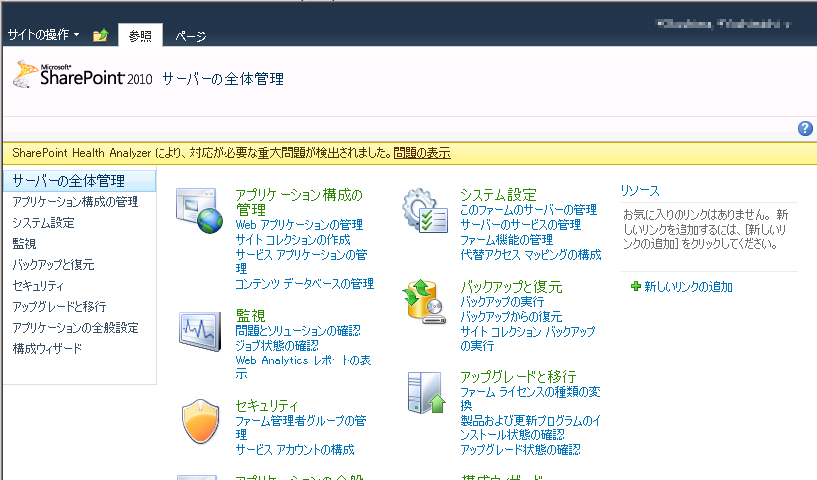817x480 pixels.
Task: Open Web アプリケーションの管理 link
Action: point(299,225)
